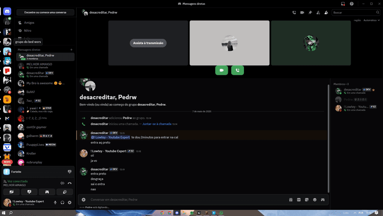The image size is (383, 216).
Task: Click Assista à transmissão button
Action: coord(148,43)
